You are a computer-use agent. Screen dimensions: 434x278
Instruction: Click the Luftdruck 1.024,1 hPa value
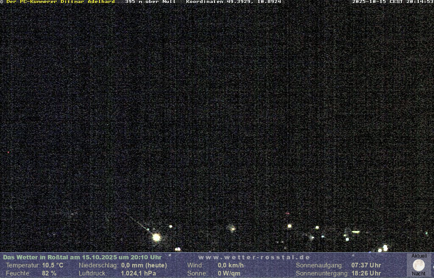tap(139, 273)
